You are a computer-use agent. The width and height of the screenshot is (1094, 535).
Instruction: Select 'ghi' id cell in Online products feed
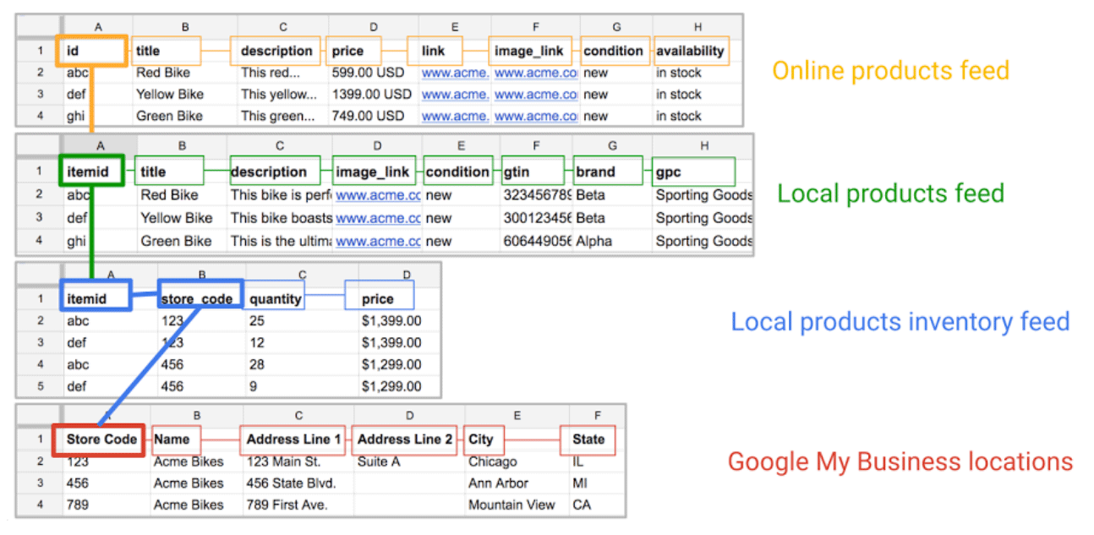click(x=75, y=116)
